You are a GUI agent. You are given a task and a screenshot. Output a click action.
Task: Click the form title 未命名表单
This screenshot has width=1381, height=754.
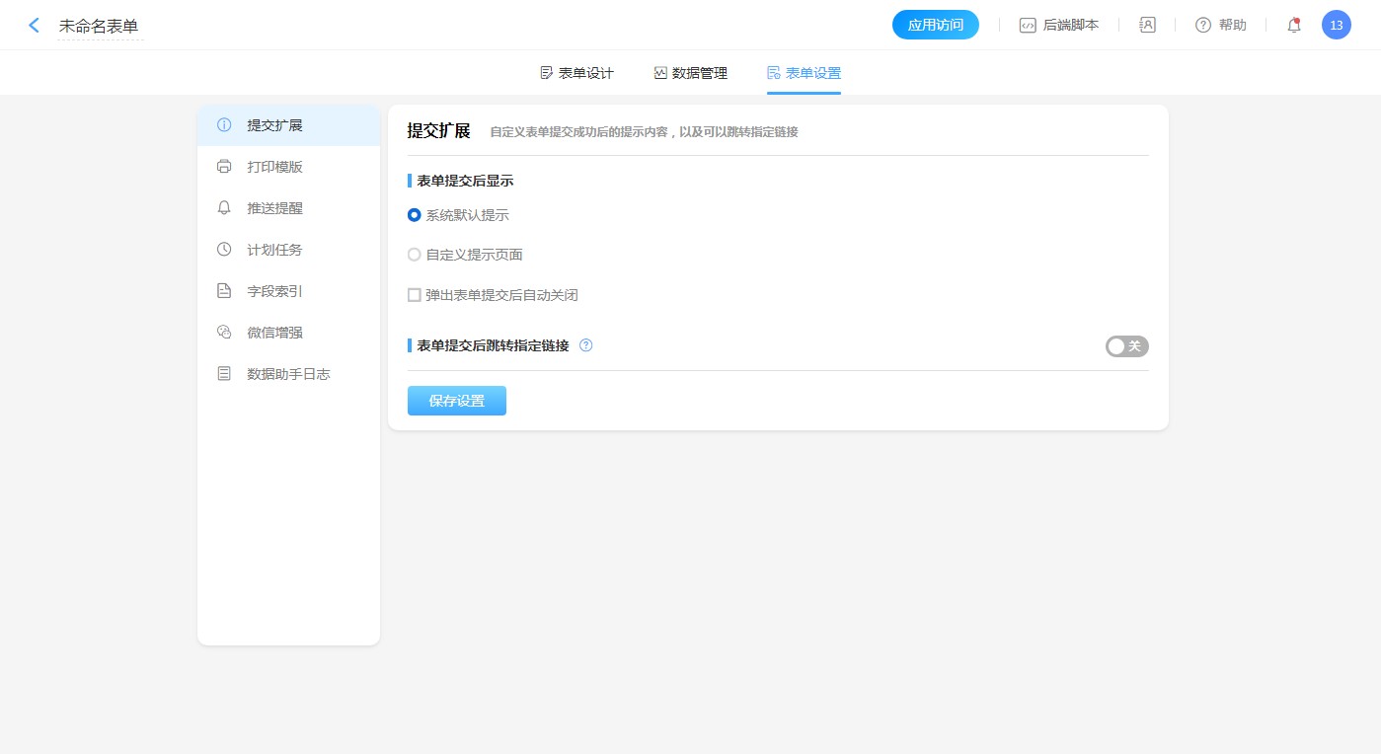pyautogui.click(x=99, y=27)
